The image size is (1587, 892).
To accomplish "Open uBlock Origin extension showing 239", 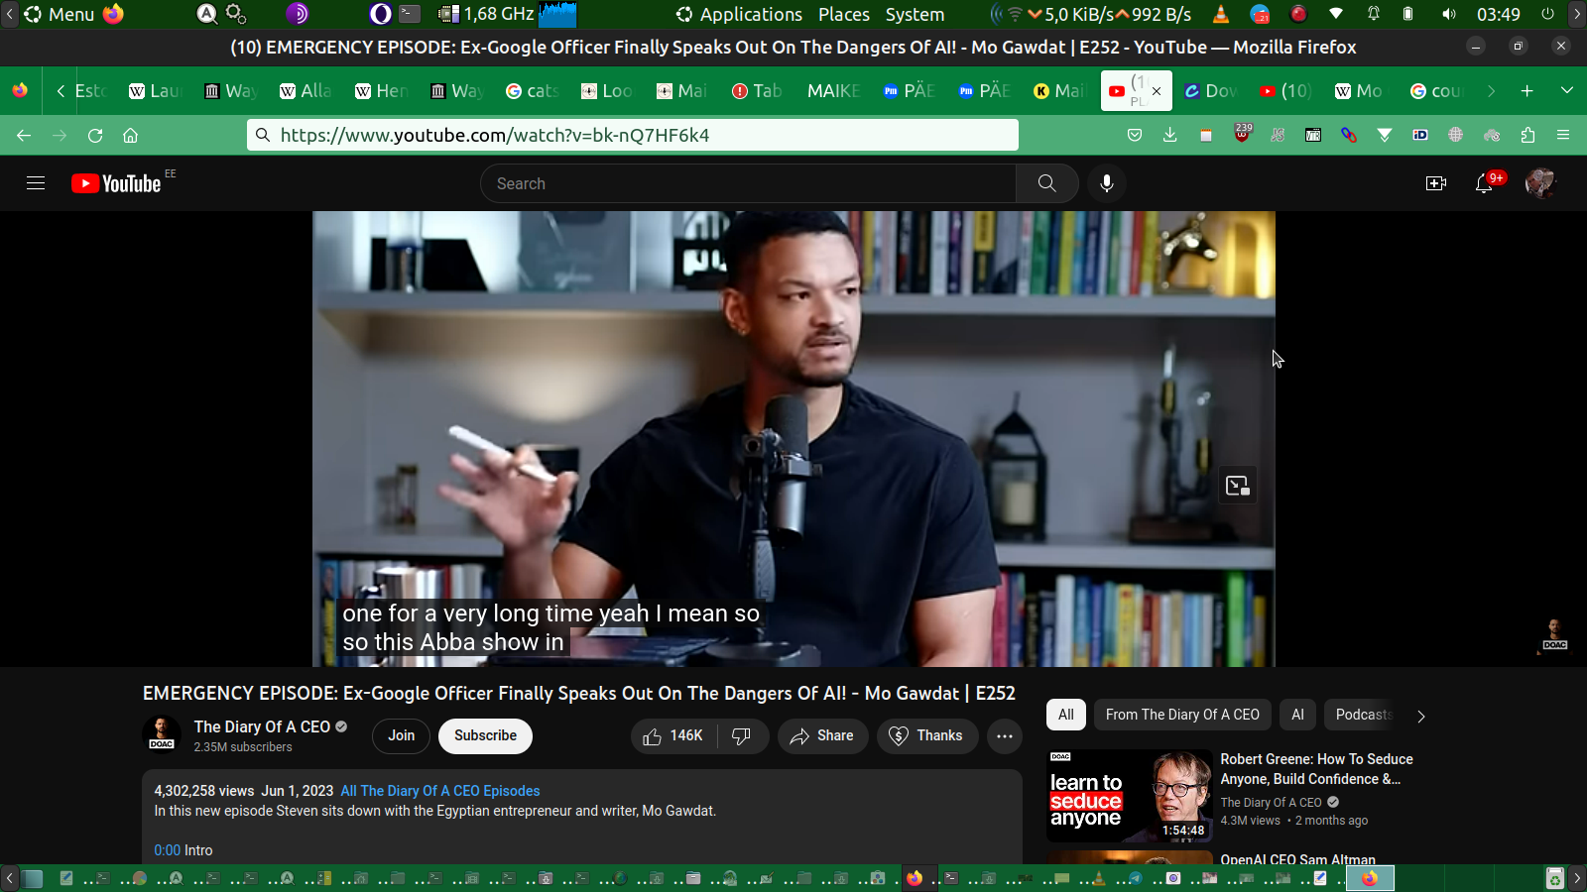I will point(1242,134).
